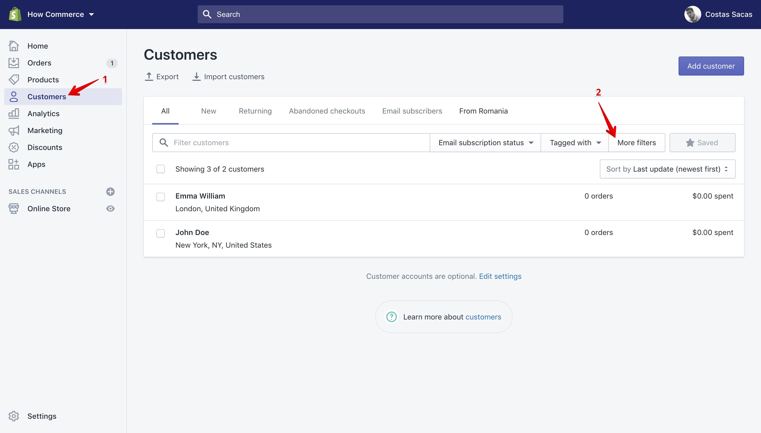Click the Apps grid icon
The height and width of the screenshot is (433, 761).
(x=14, y=164)
